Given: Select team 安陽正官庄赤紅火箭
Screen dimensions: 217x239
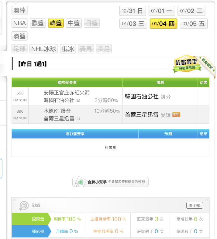Looking at the screenshot, I should [x=67, y=93].
